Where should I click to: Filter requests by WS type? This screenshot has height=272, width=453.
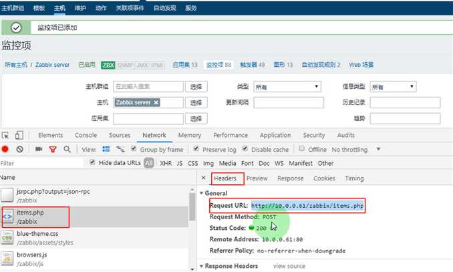point(279,163)
